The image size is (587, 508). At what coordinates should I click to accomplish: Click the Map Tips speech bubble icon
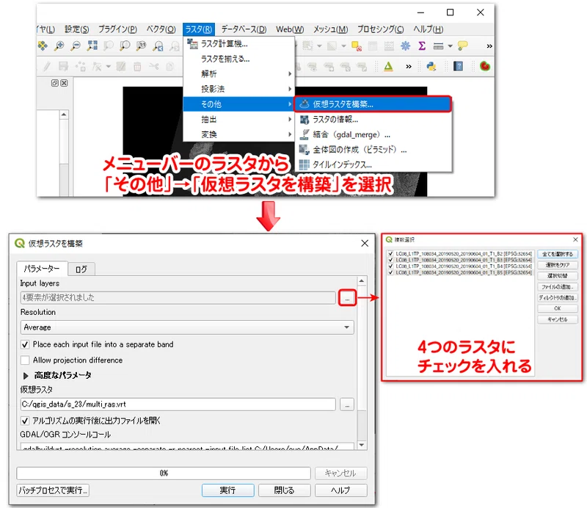point(463,46)
